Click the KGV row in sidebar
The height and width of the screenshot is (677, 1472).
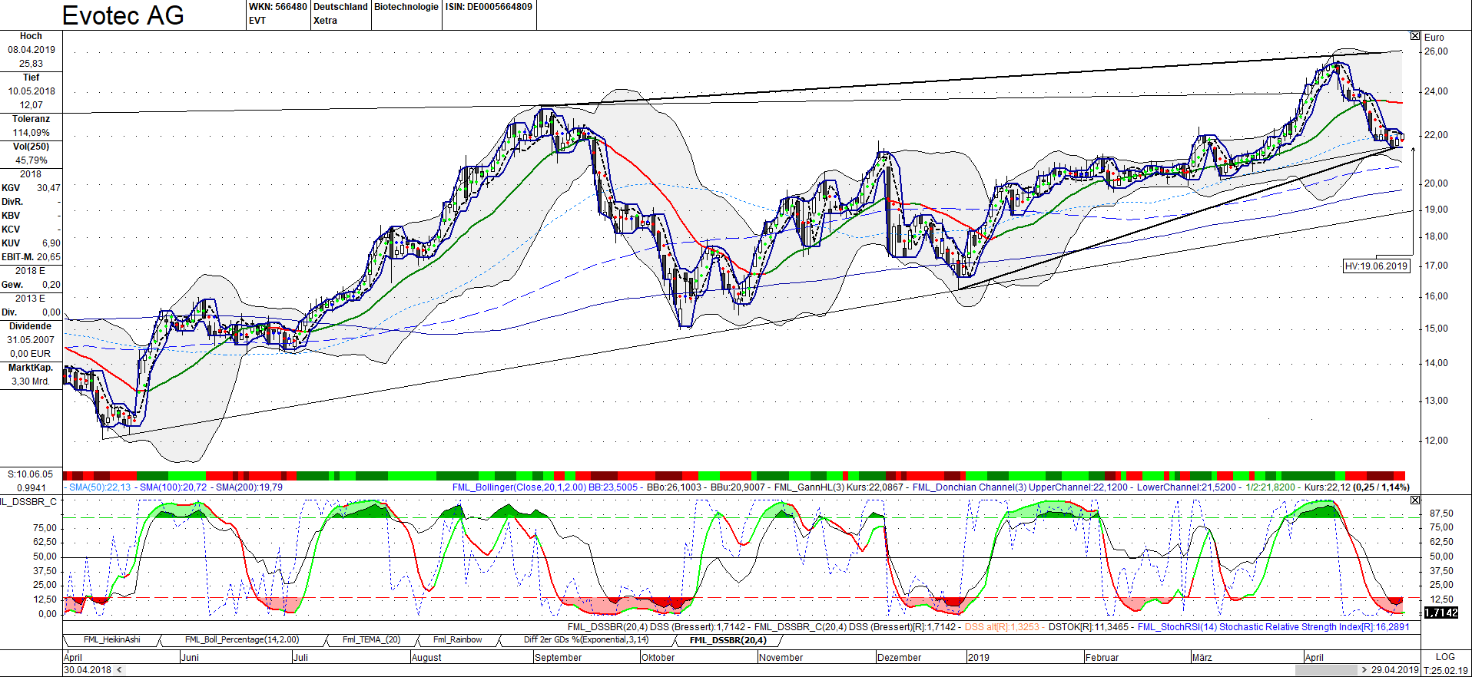[x=31, y=188]
